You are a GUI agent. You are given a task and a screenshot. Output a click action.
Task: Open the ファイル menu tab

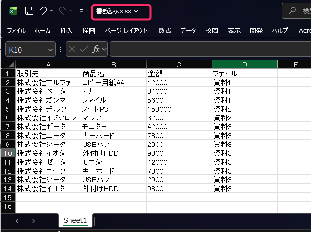(x=16, y=30)
